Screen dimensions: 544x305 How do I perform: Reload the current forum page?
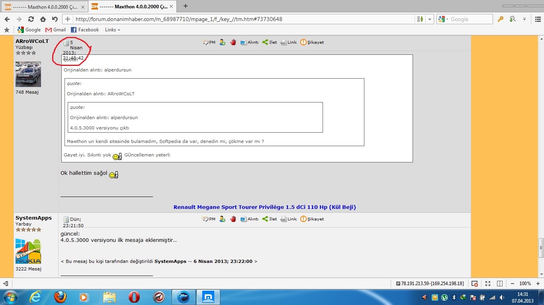coord(31,19)
